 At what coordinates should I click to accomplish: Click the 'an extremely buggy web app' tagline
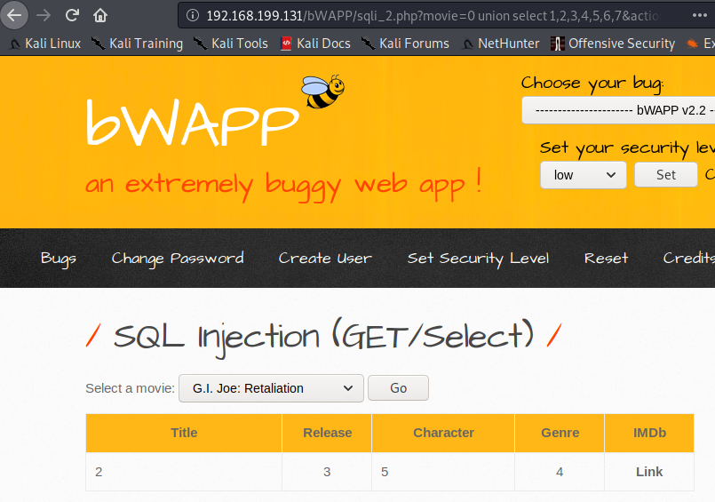283,185
